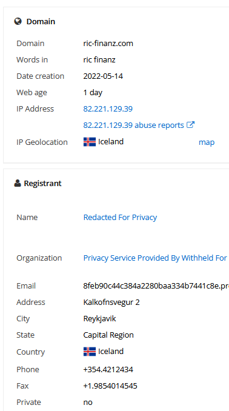Select the domain value ric-finanz.com
Image resolution: width=229 pixels, height=411 pixels.
pos(108,43)
